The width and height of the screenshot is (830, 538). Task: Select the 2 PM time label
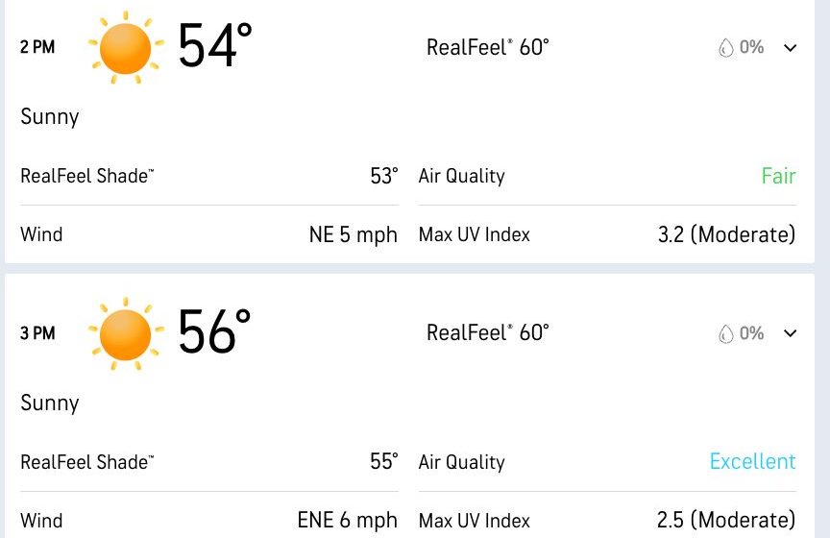(37, 47)
